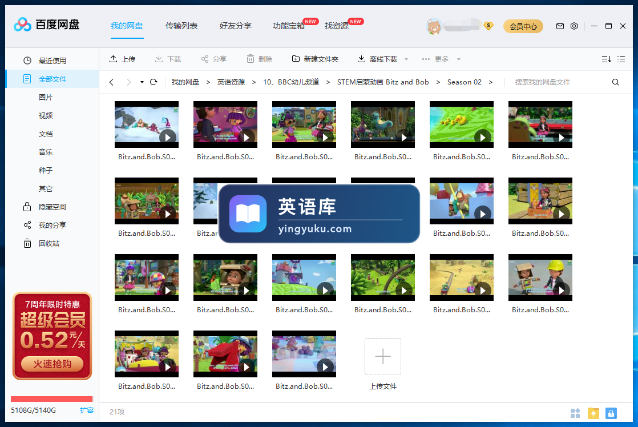Click Season 02 breadcrumb
The height and width of the screenshot is (427, 638).
tap(465, 82)
